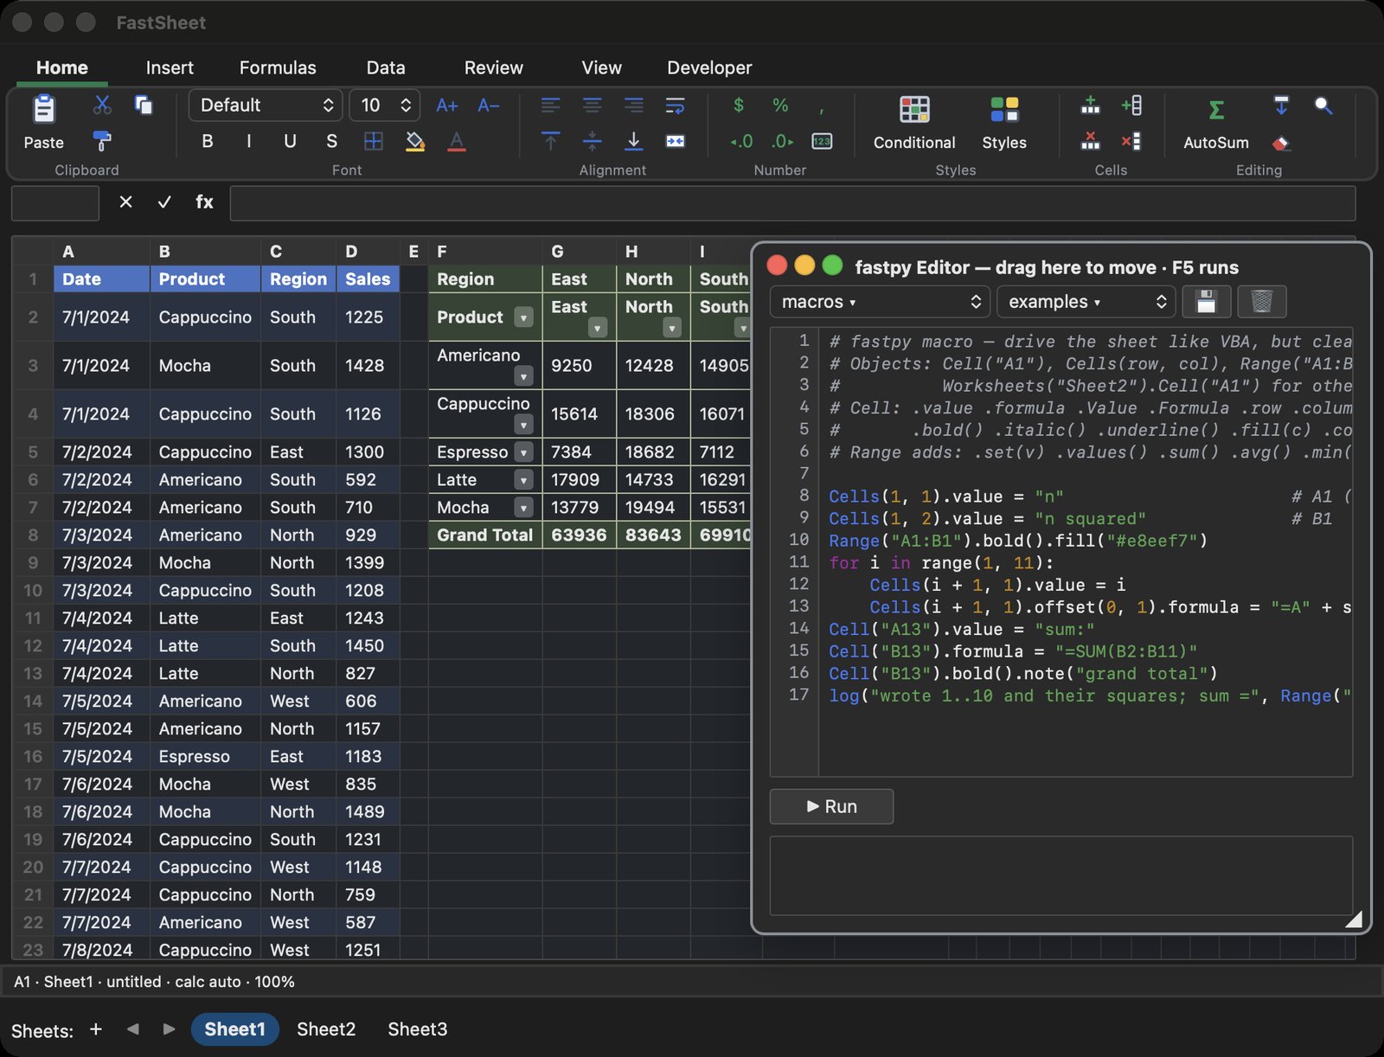Screen dimensions: 1384x1057
Task: Switch to Sheet2 tab
Action: pyautogui.click(x=326, y=1029)
